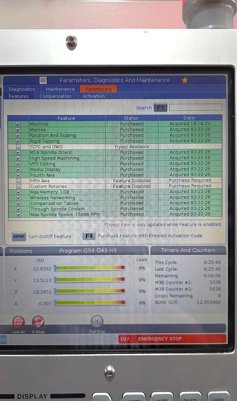Toggle the Compensation Tables checkbox

point(19,203)
